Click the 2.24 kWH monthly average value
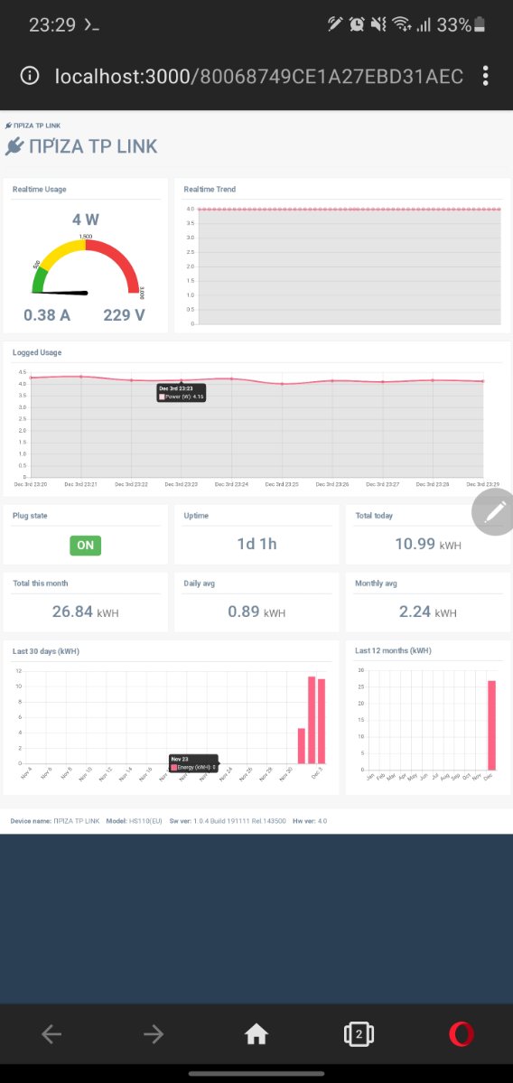Image resolution: width=513 pixels, height=1083 pixels. click(x=428, y=612)
